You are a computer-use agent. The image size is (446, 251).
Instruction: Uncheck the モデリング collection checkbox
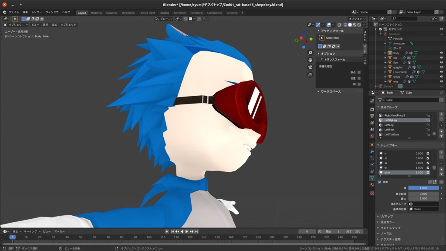pos(381,29)
